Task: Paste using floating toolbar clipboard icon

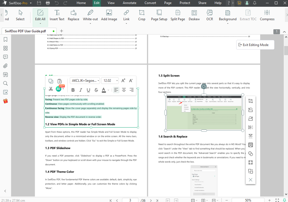Action: 60,81
